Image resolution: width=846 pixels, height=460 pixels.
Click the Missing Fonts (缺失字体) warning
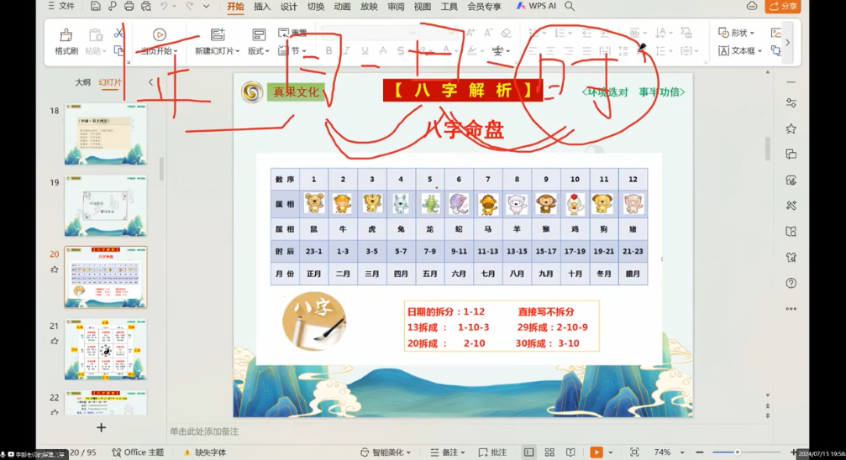(x=205, y=452)
